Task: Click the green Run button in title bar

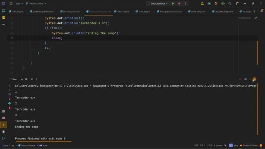Action: click(x=173, y=3)
